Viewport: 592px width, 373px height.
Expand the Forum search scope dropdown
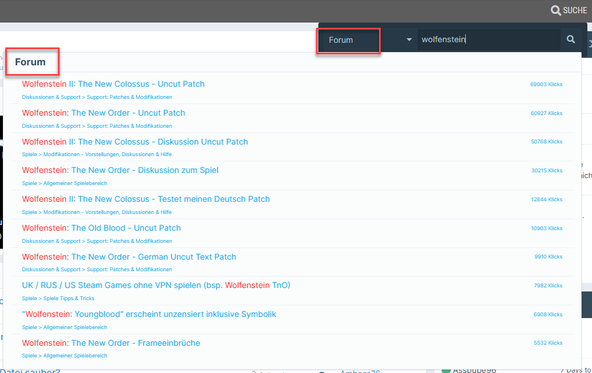tap(367, 40)
